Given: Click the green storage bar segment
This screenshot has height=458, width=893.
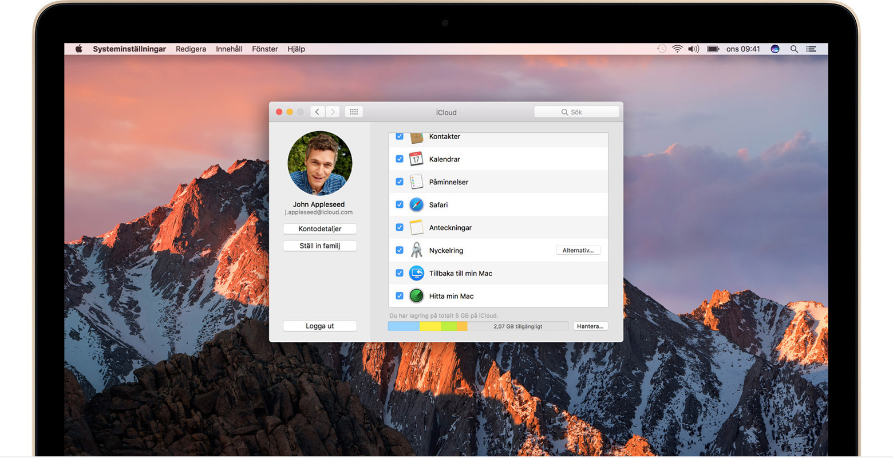Looking at the screenshot, I should point(449,326).
